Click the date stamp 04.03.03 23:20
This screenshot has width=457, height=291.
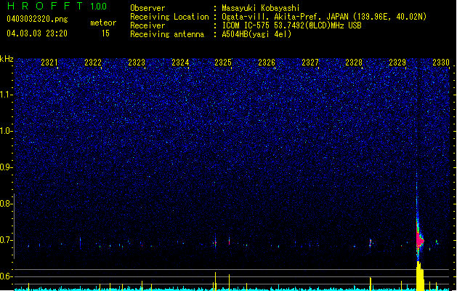pos(37,33)
